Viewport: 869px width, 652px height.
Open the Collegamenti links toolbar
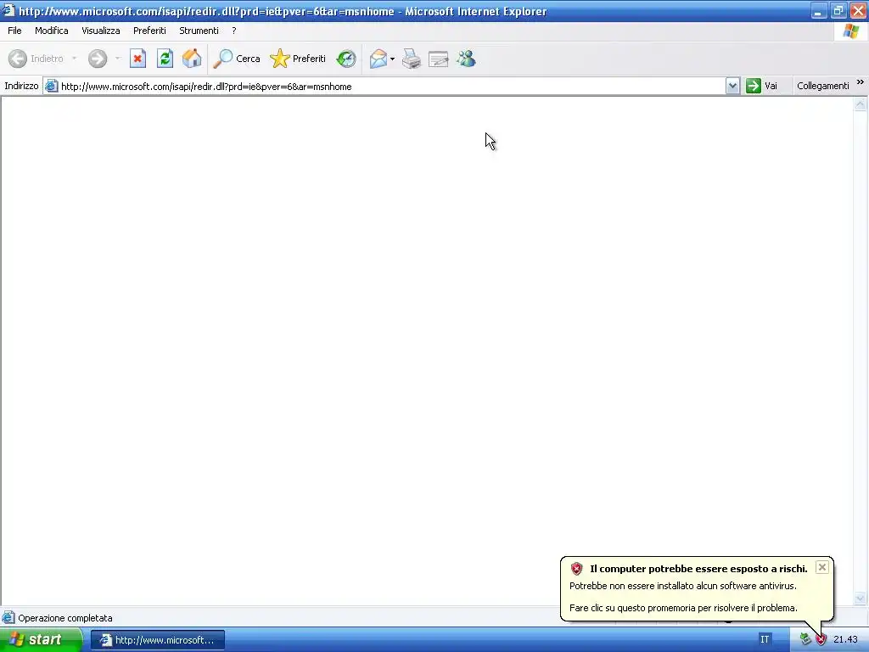tap(823, 86)
